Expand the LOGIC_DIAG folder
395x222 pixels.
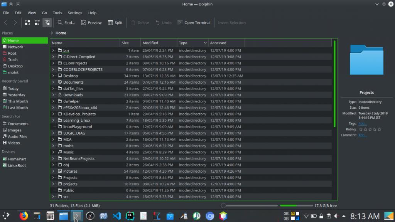tap(53, 133)
